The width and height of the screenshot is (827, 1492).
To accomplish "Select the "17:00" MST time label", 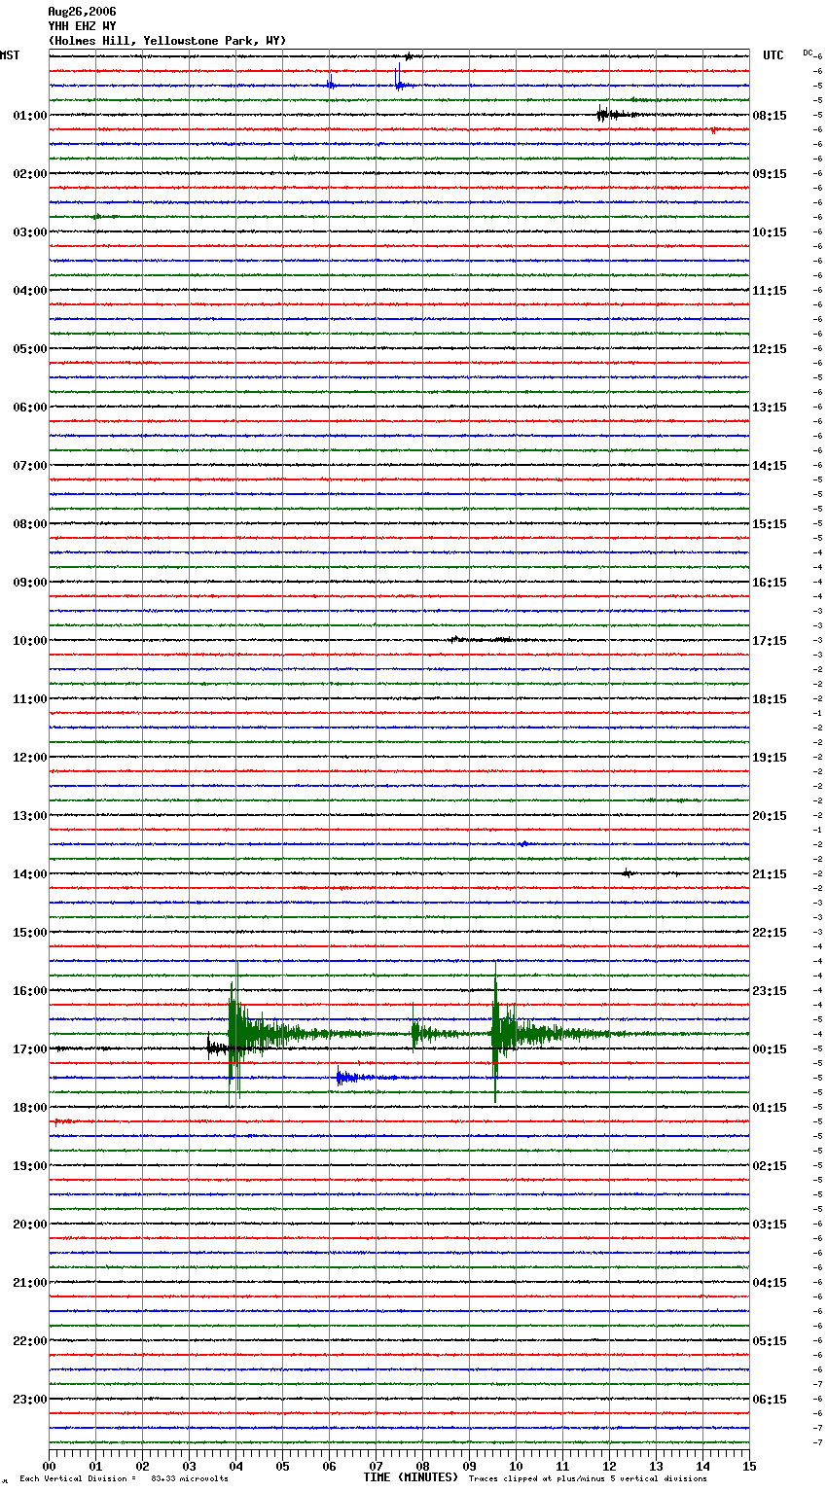I will point(30,1049).
